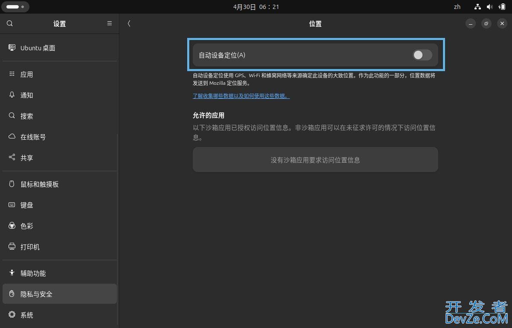Open the clock showing 4月30日 06:21
The image size is (512, 328).
pyautogui.click(x=256, y=7)
